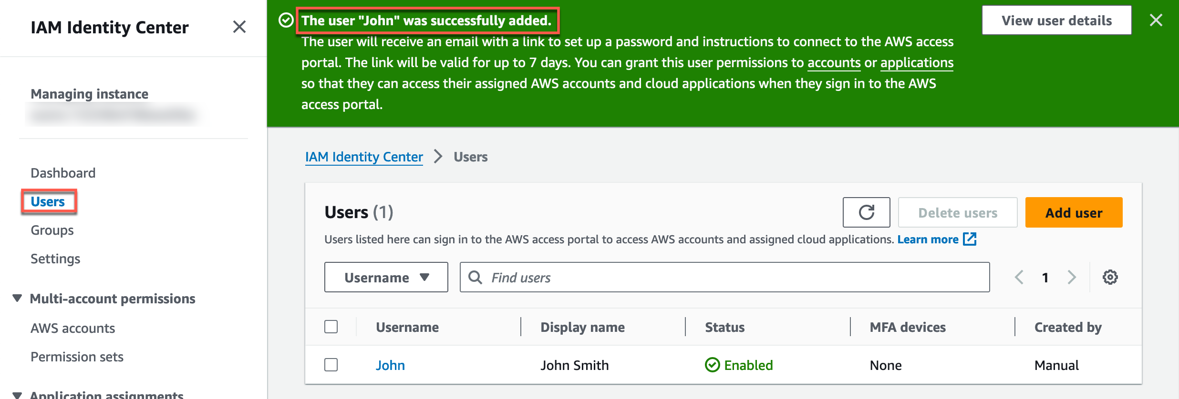Click the Add user button

coord(1074,212)
